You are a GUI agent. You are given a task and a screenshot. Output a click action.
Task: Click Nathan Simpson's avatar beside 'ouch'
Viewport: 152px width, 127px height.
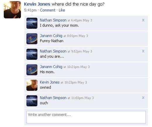[32, 101]
